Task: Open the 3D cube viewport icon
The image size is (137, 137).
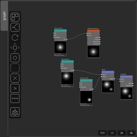Action: pos(15,112)
